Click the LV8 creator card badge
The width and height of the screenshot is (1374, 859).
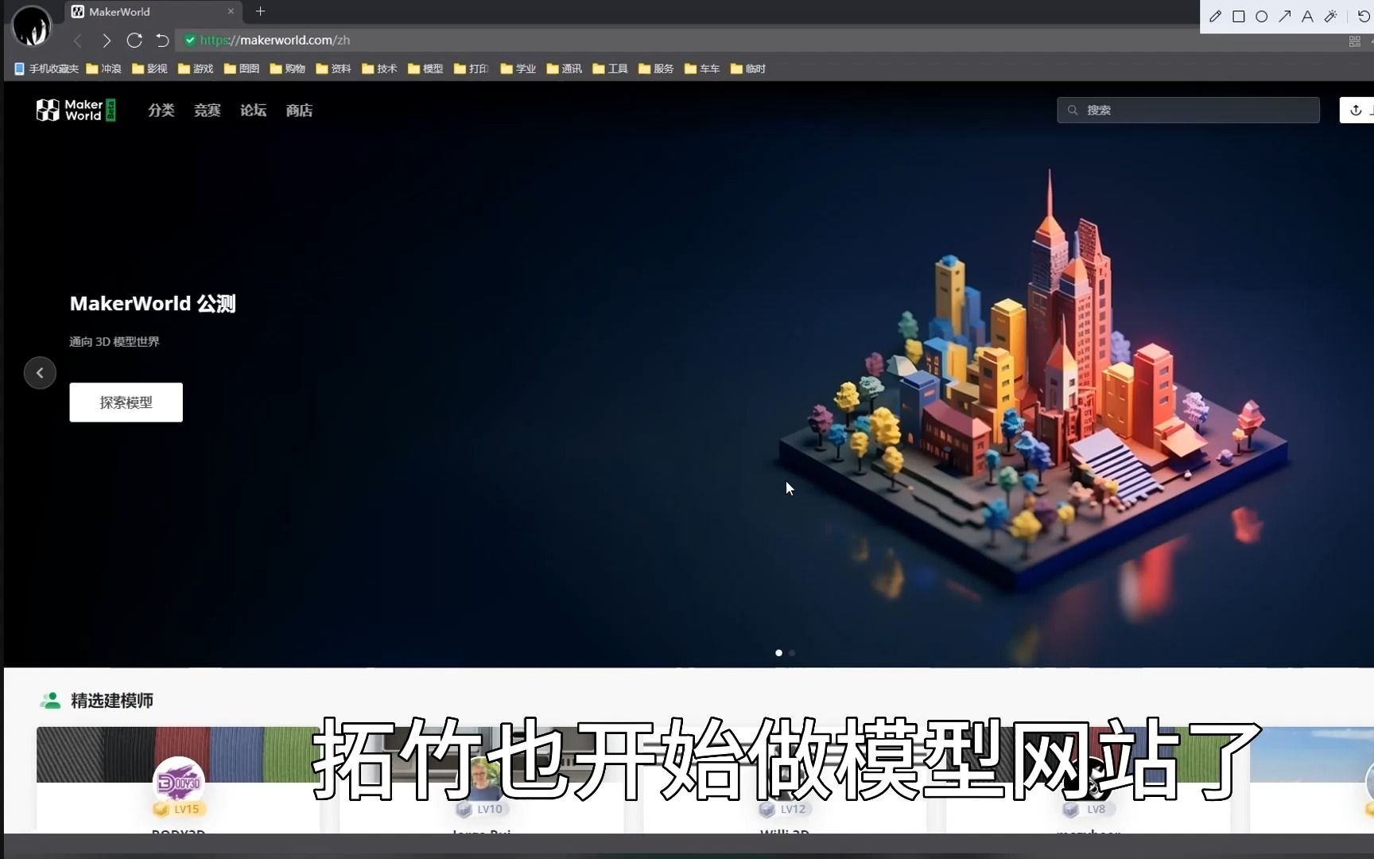click(x=1088, y=809)
